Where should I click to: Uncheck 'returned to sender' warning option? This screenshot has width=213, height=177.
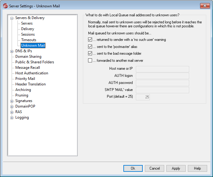[x=90, y=40]
